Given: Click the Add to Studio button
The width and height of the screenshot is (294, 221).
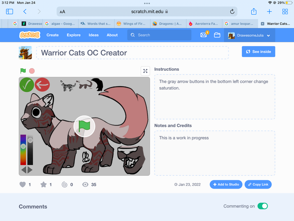Looking at the screenshot, I should click(x=226, y=185).
